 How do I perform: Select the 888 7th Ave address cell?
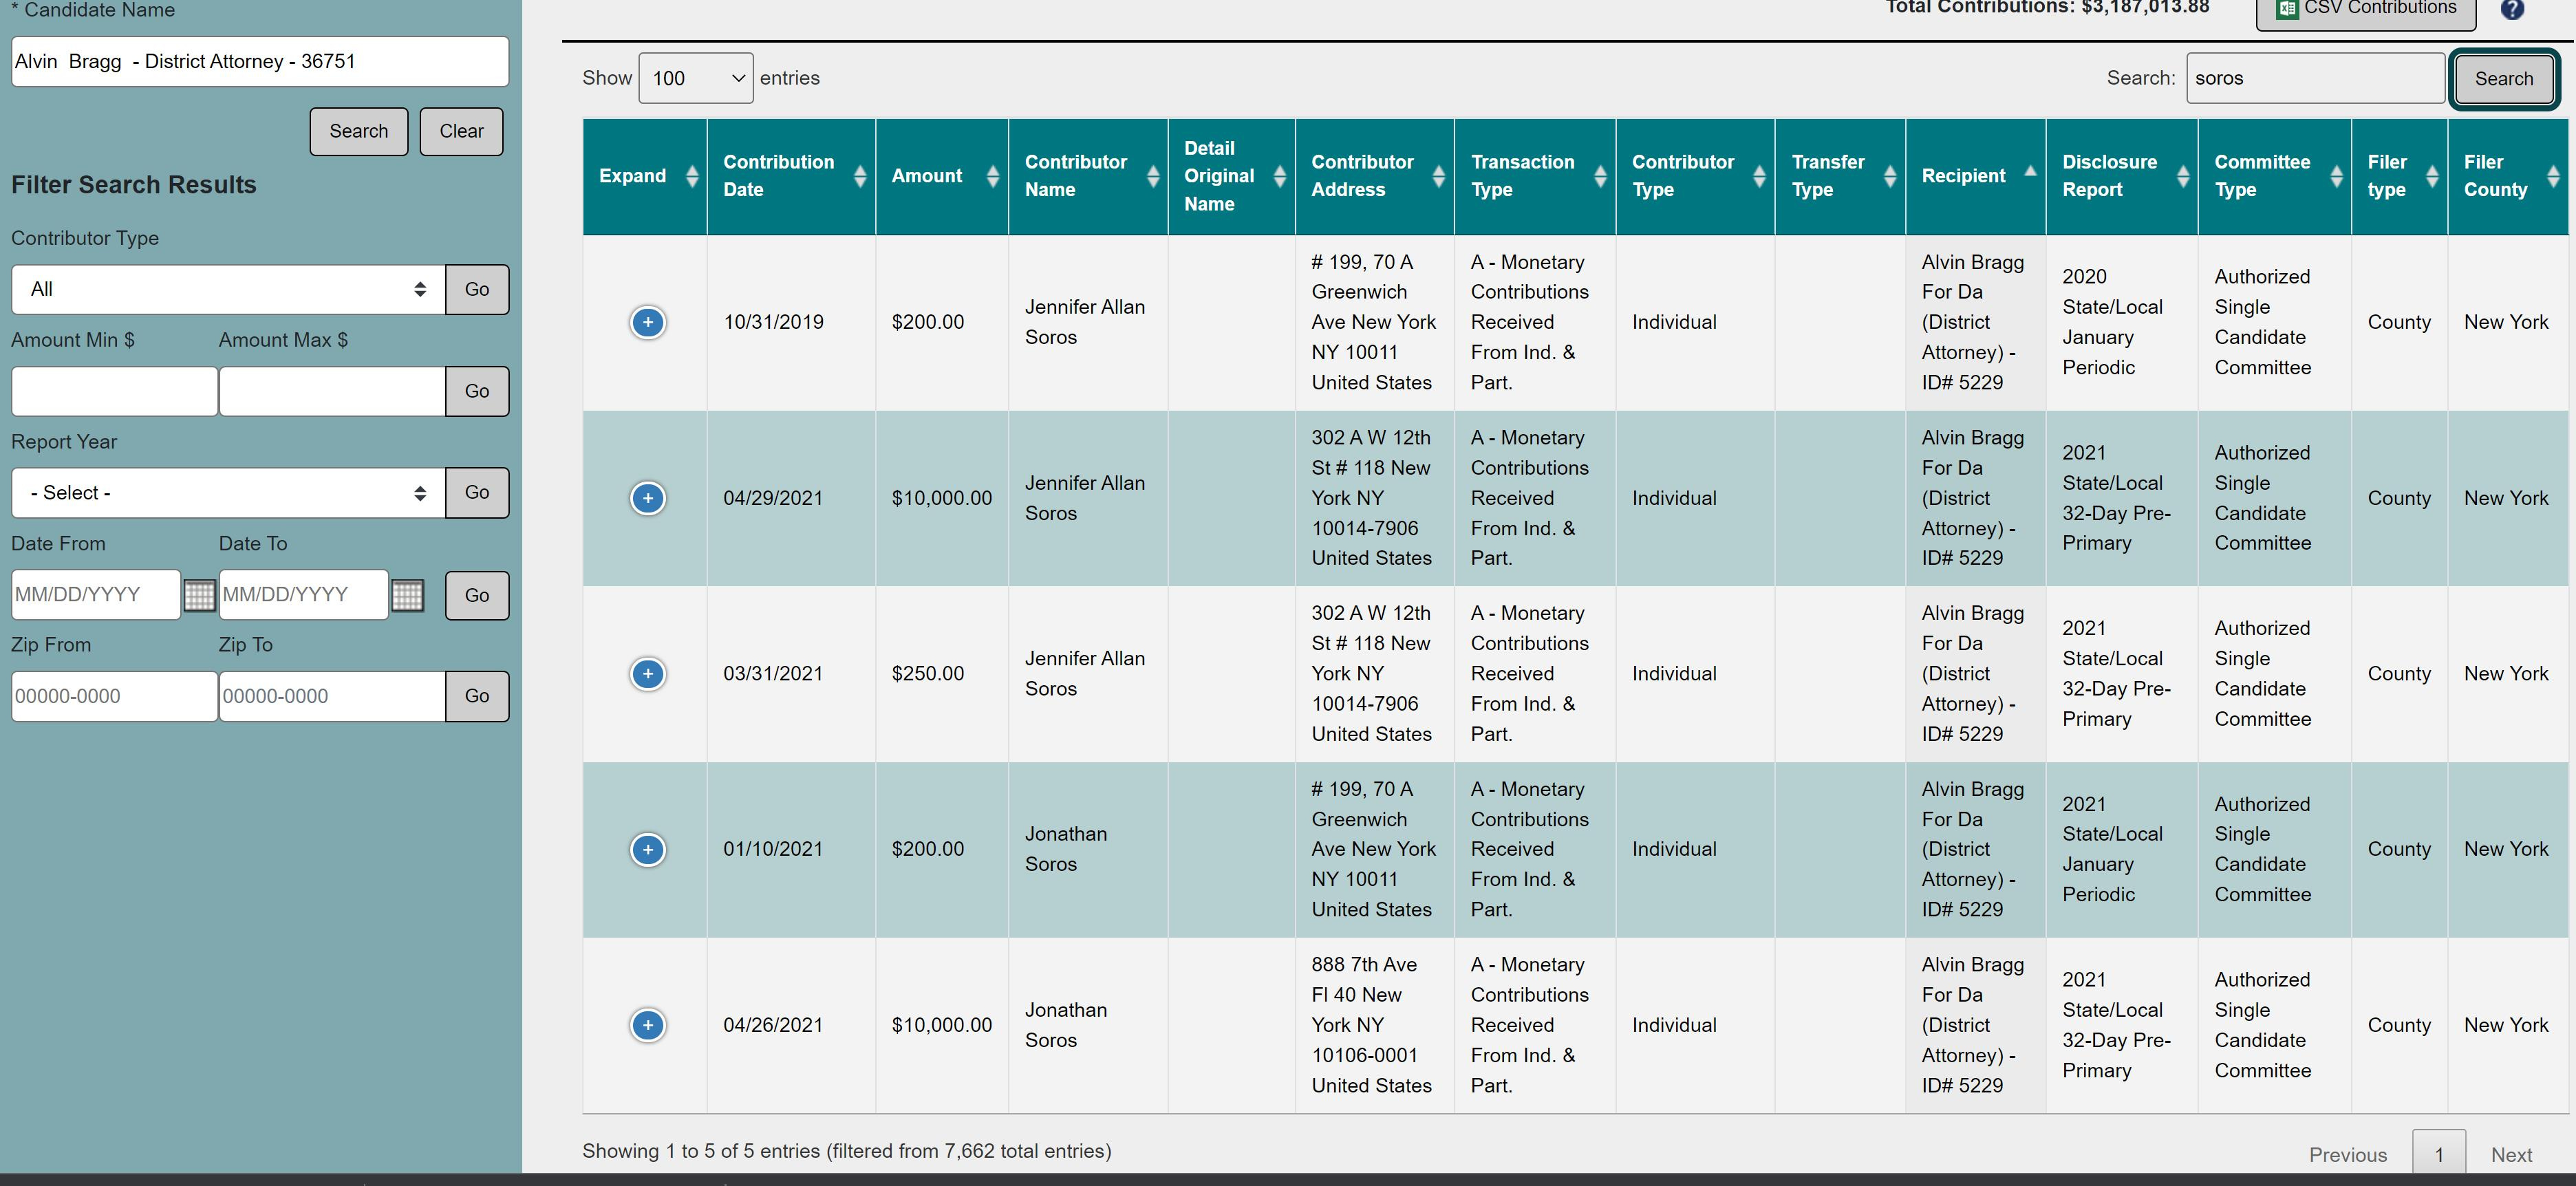(x=1374, y=1025)
